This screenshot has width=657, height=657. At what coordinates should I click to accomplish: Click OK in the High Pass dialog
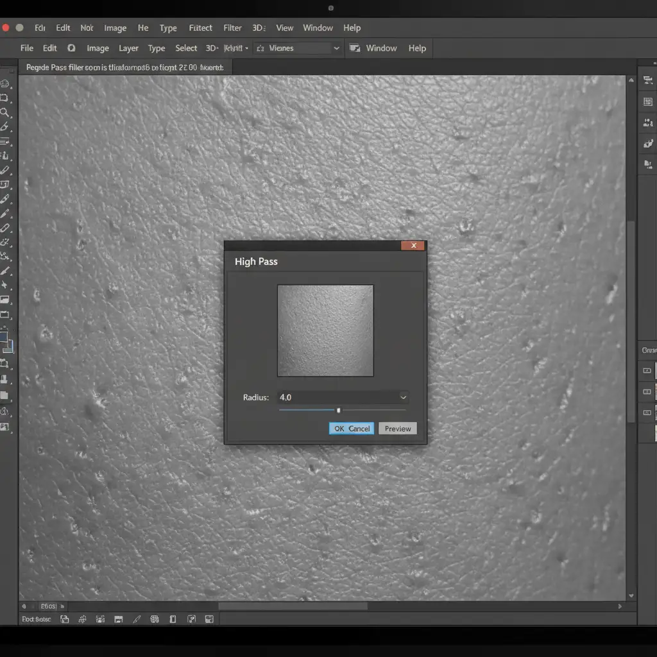tap(339, 429)
